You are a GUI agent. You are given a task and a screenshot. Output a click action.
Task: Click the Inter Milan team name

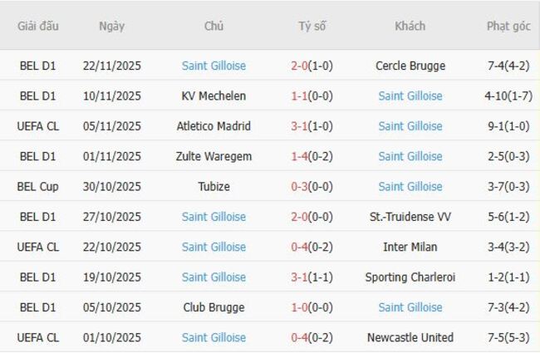point(410,247)
